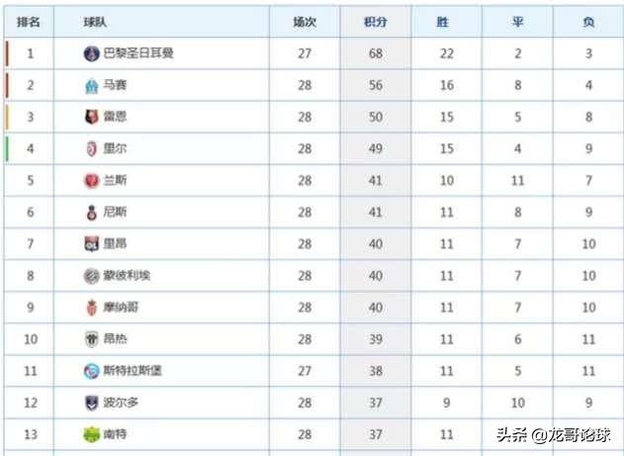Click the Lille club crest icon
The width and height of the screenshot is (624, 456).
[92, 148]
